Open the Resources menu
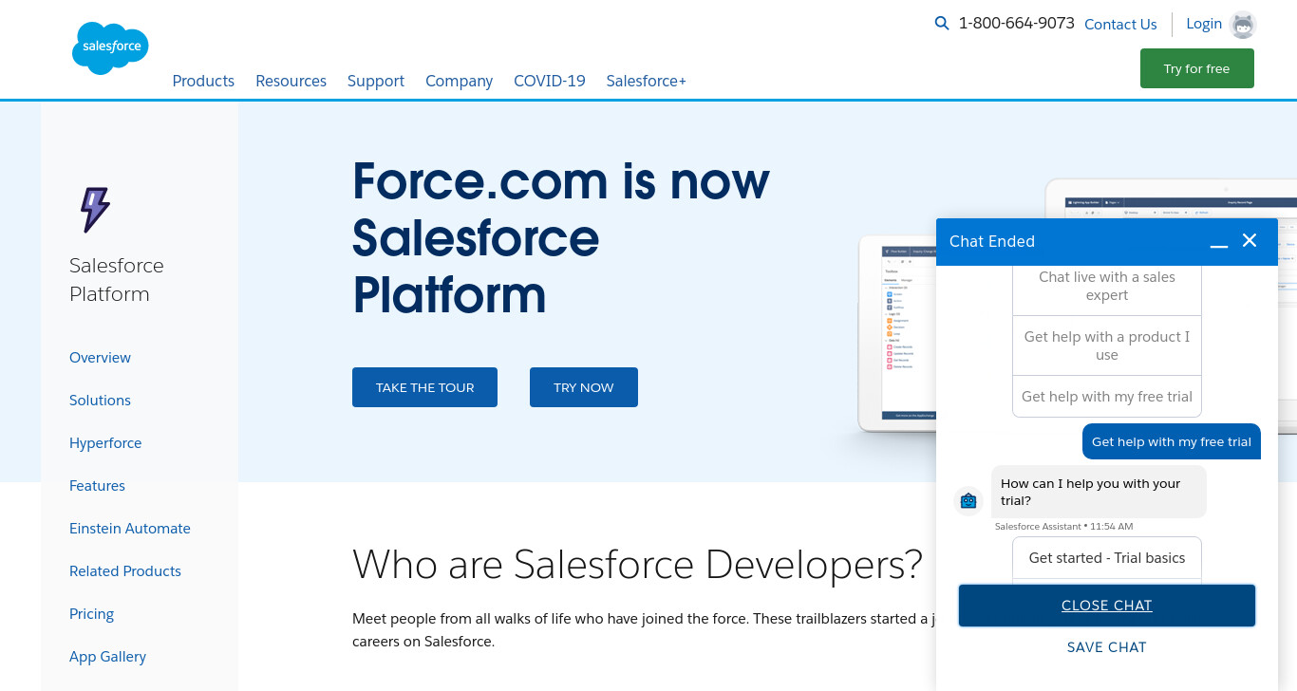The image size is (1297, 691). pyautogui.click(x=291, y=81)
